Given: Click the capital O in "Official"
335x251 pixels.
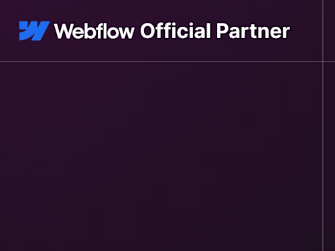Looking at the screenshot, I should pos(149,31).
